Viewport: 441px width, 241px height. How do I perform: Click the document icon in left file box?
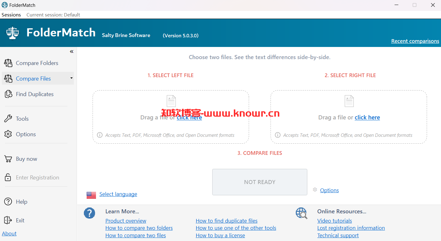171,101
